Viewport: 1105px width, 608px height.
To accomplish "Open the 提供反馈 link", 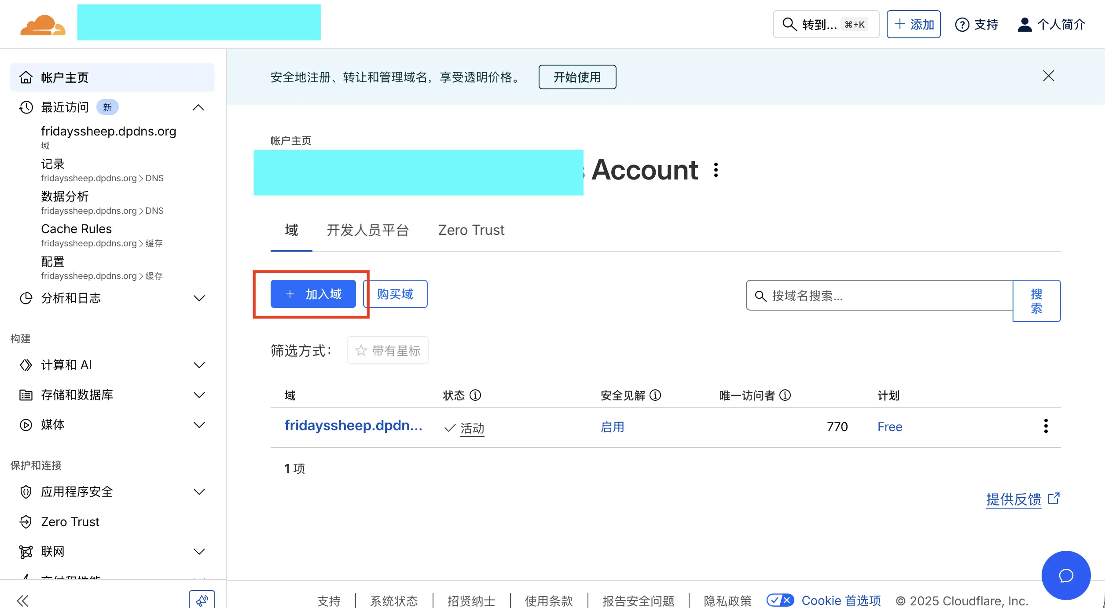I will pos(1013,499).
